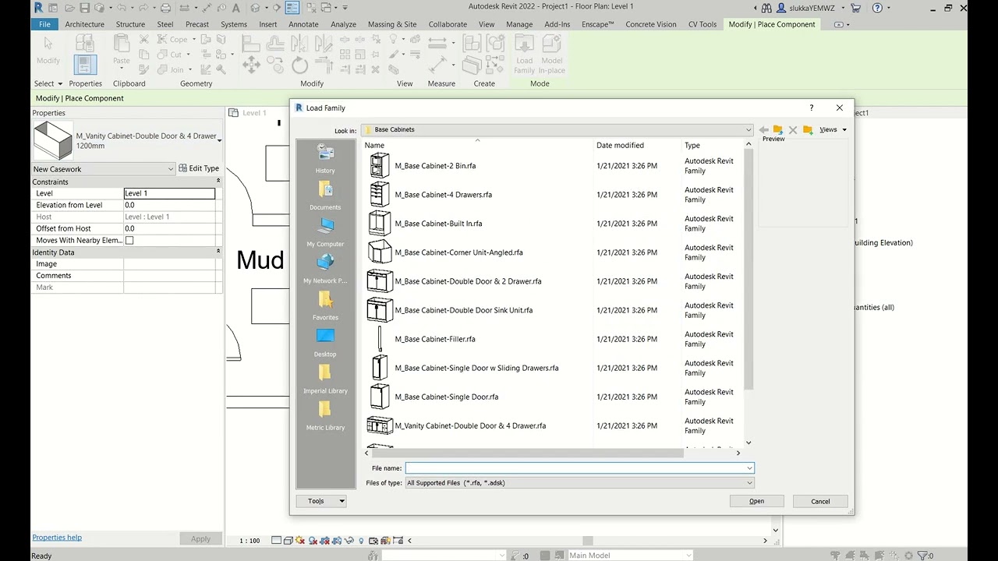Click the Print icon in quick access toolbar
The height and width of the screenshot is (561, 998).
coord(165,8)
